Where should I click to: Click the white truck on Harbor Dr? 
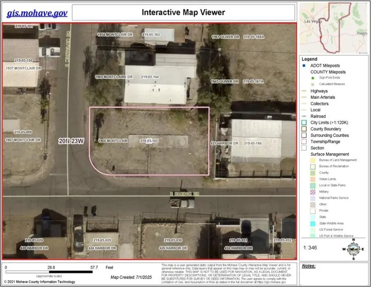pyautogui.click(x=183, y=203)
